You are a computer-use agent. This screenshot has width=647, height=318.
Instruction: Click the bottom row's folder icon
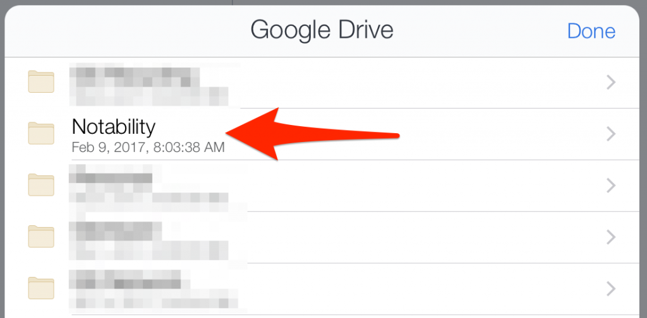coord(41,288)
